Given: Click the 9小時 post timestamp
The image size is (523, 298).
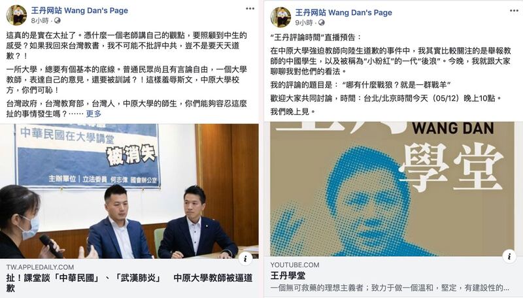Looking at the screenshot, I should 304,23.
